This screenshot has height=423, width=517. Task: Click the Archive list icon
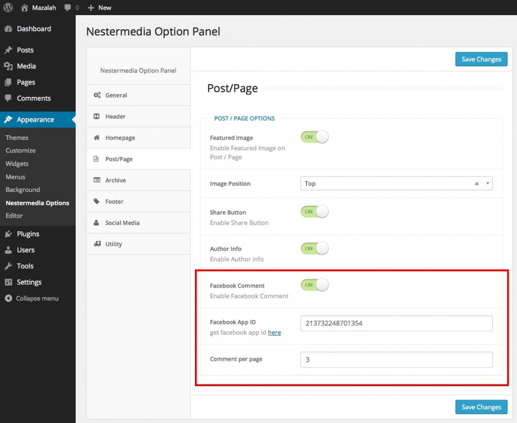(x=97, y=180)
